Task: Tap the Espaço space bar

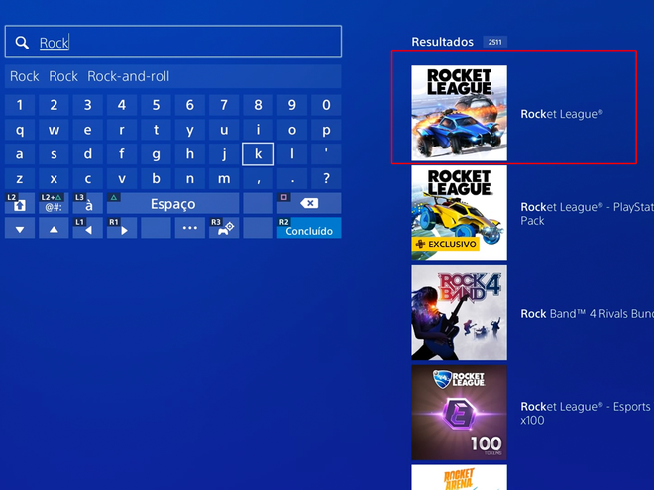Action: (172, 203)
